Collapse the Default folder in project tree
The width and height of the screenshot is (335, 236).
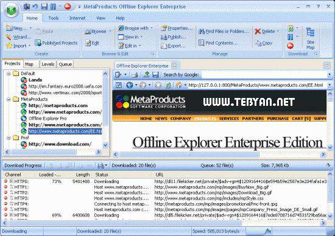point(9,74)
